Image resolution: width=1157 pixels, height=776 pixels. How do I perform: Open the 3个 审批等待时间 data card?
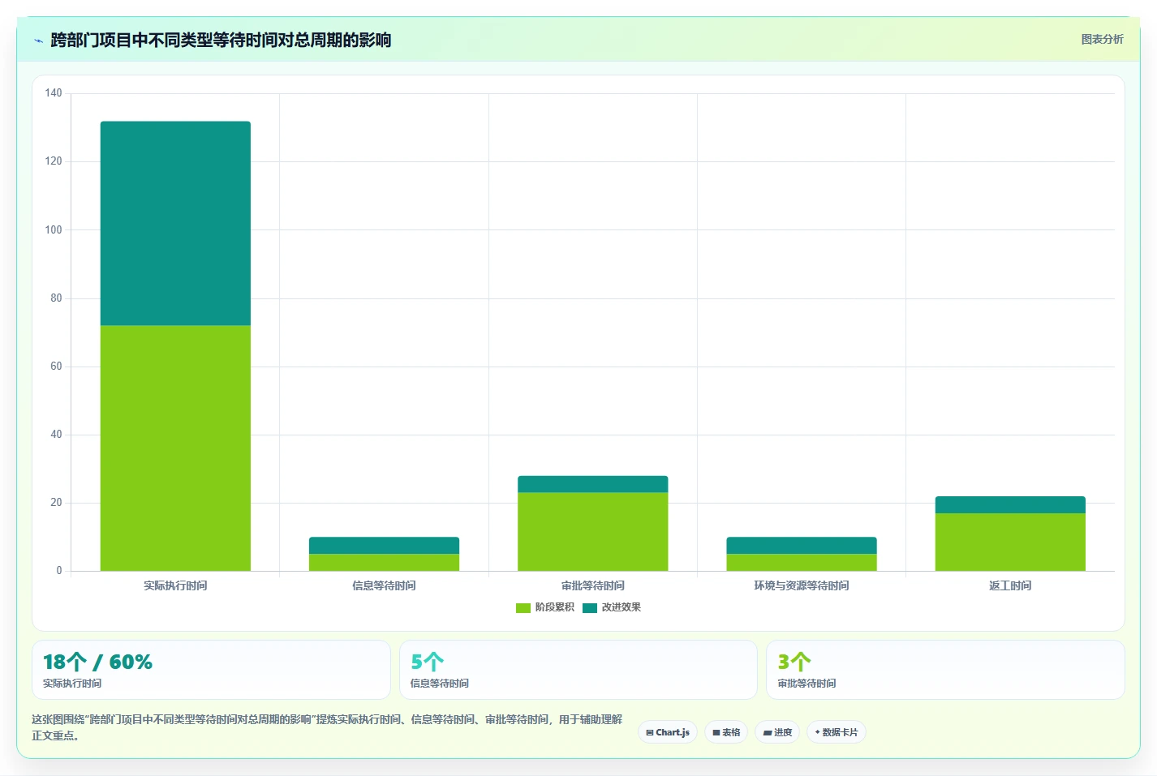tap(945, 670)
